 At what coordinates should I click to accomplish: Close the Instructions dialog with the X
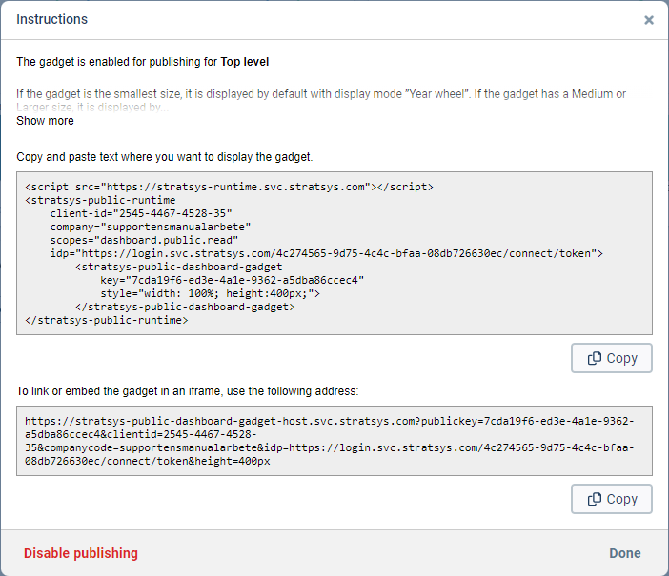pos(649,20)
